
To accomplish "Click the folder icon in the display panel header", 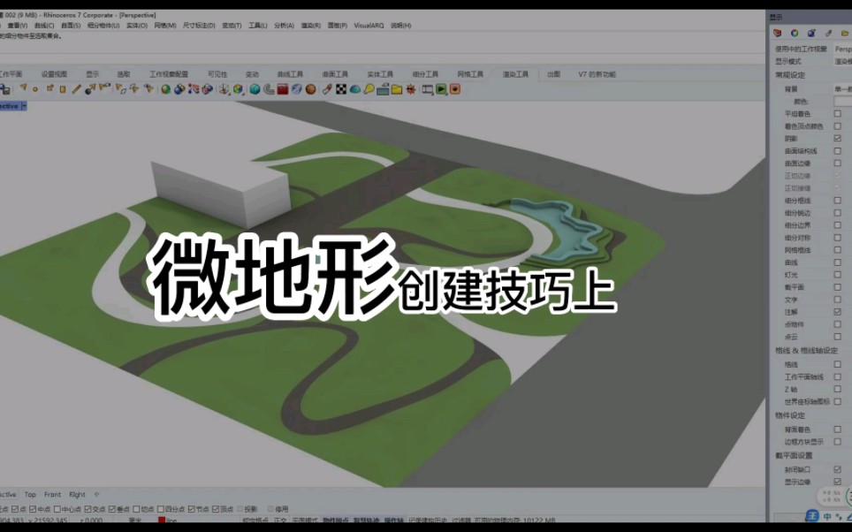I will click(842, 34).
